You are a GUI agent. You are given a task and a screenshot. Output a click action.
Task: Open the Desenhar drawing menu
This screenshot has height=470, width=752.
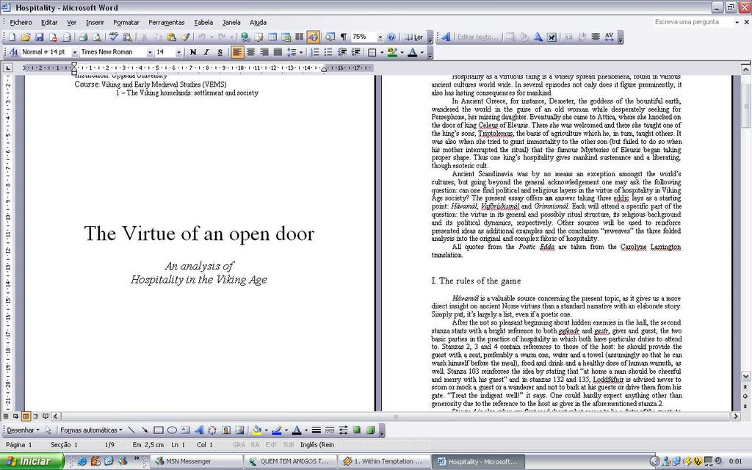pyautogui.click(x=23, y=430)
